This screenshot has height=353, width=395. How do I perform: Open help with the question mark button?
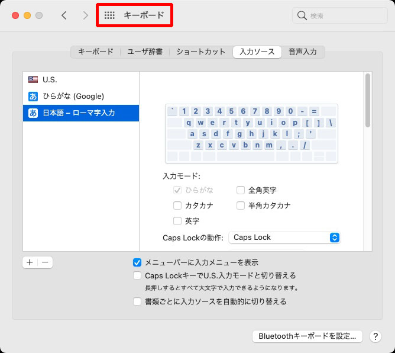(x=375, y=336)
